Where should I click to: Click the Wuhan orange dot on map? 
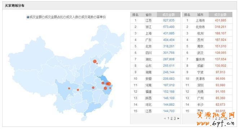tap(93, 88)
